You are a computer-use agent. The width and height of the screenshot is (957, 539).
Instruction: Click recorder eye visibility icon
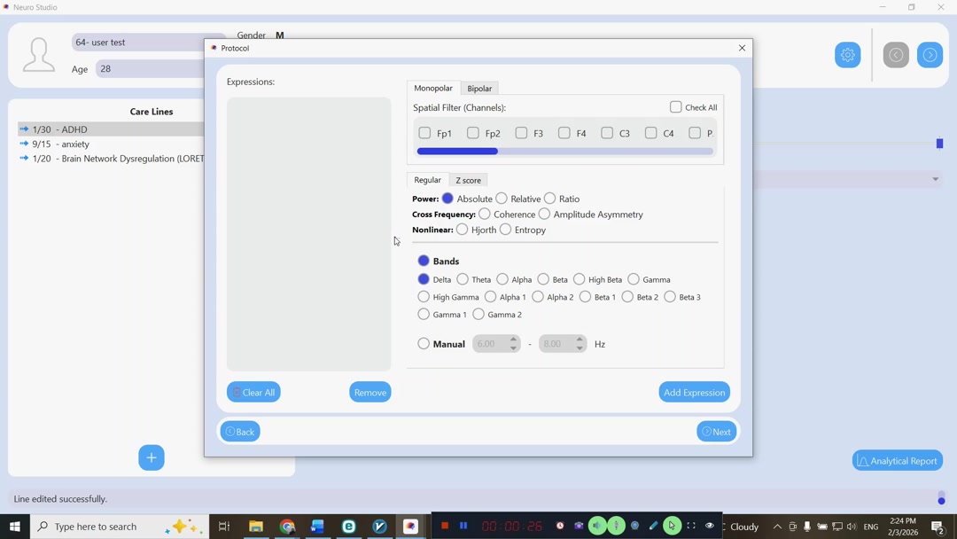[709, 526]
